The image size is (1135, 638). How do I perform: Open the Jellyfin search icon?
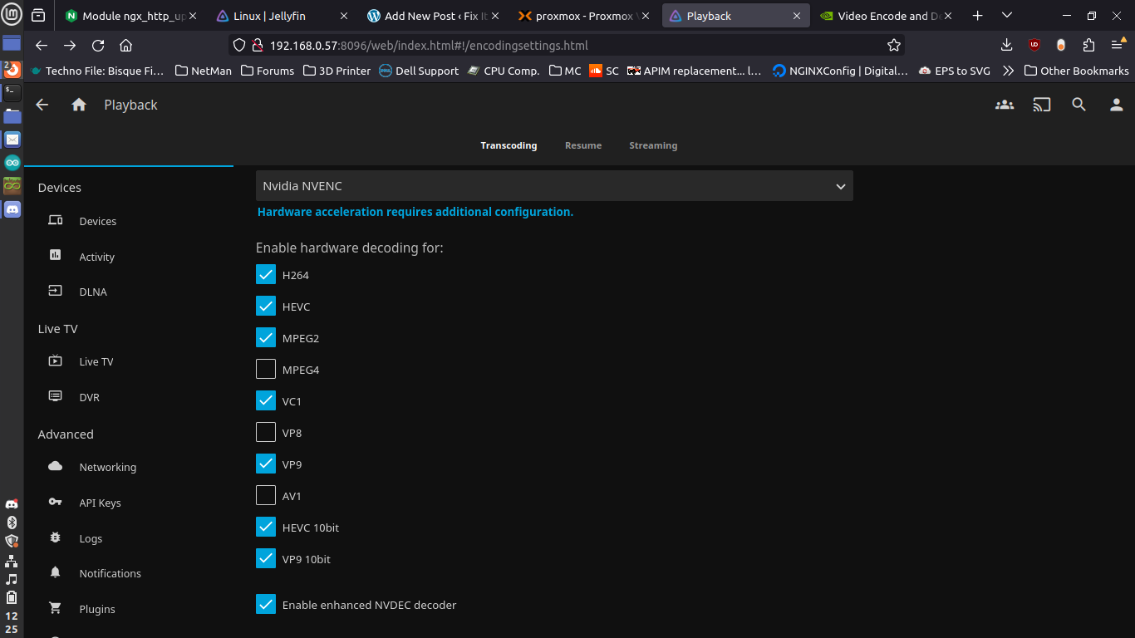(1078, 105)
